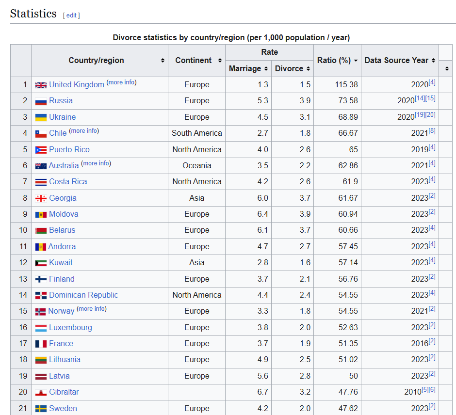The height and width of the screenshot is (415, 456).
Task: Click the Andorra flag icon
Action: pos(40,247)
